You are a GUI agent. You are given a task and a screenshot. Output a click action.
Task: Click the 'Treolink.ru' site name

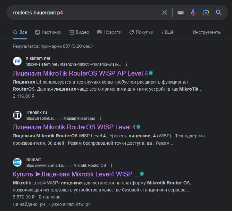pos(37,112)
